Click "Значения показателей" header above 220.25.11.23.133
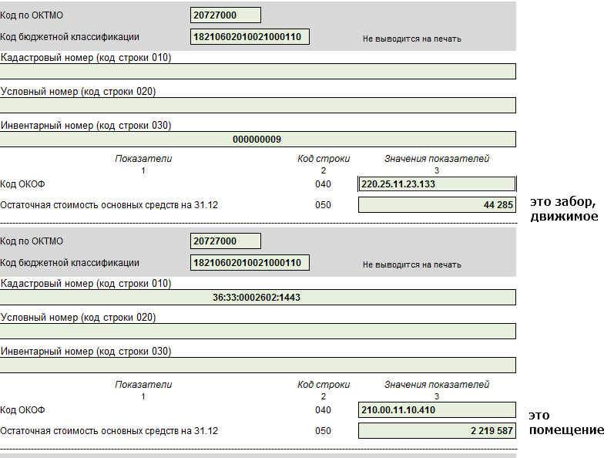614x458 pixels. point(437,159)
